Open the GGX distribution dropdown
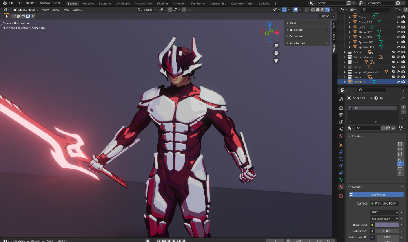Image resolution: width=408 pixels, height=242 pixels. click(384, 212)
